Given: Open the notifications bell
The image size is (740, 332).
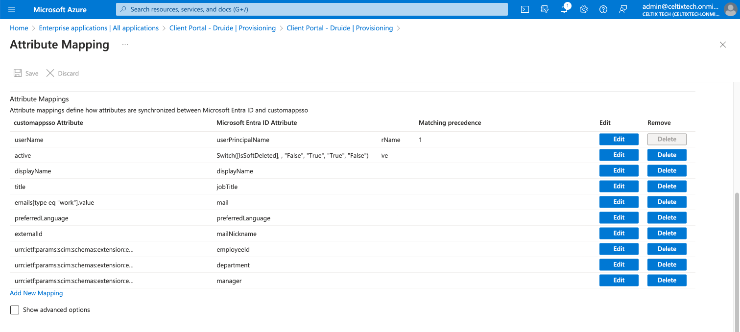Looking at the screenshot, I should click(x=564, y=9).
